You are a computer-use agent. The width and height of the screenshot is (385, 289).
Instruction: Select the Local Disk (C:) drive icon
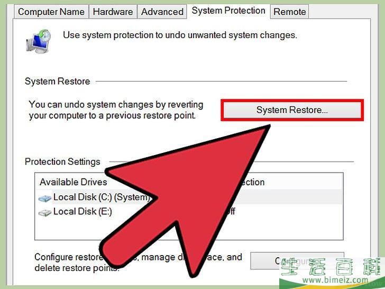pos(45,198)
